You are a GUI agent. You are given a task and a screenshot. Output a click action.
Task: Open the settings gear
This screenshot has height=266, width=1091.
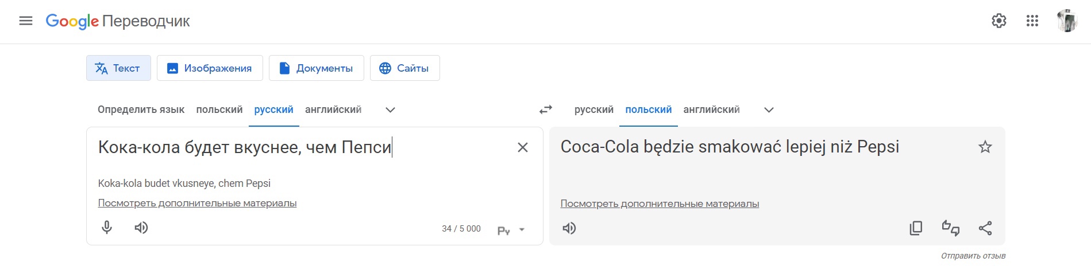999,21
